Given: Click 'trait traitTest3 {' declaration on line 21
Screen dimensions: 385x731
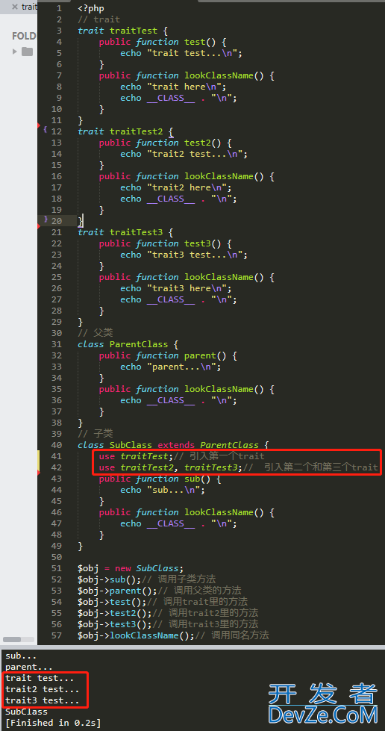Looking at the screenshot, I should 125,232.
